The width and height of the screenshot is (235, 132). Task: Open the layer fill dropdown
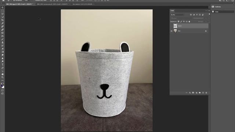point(206,22)
